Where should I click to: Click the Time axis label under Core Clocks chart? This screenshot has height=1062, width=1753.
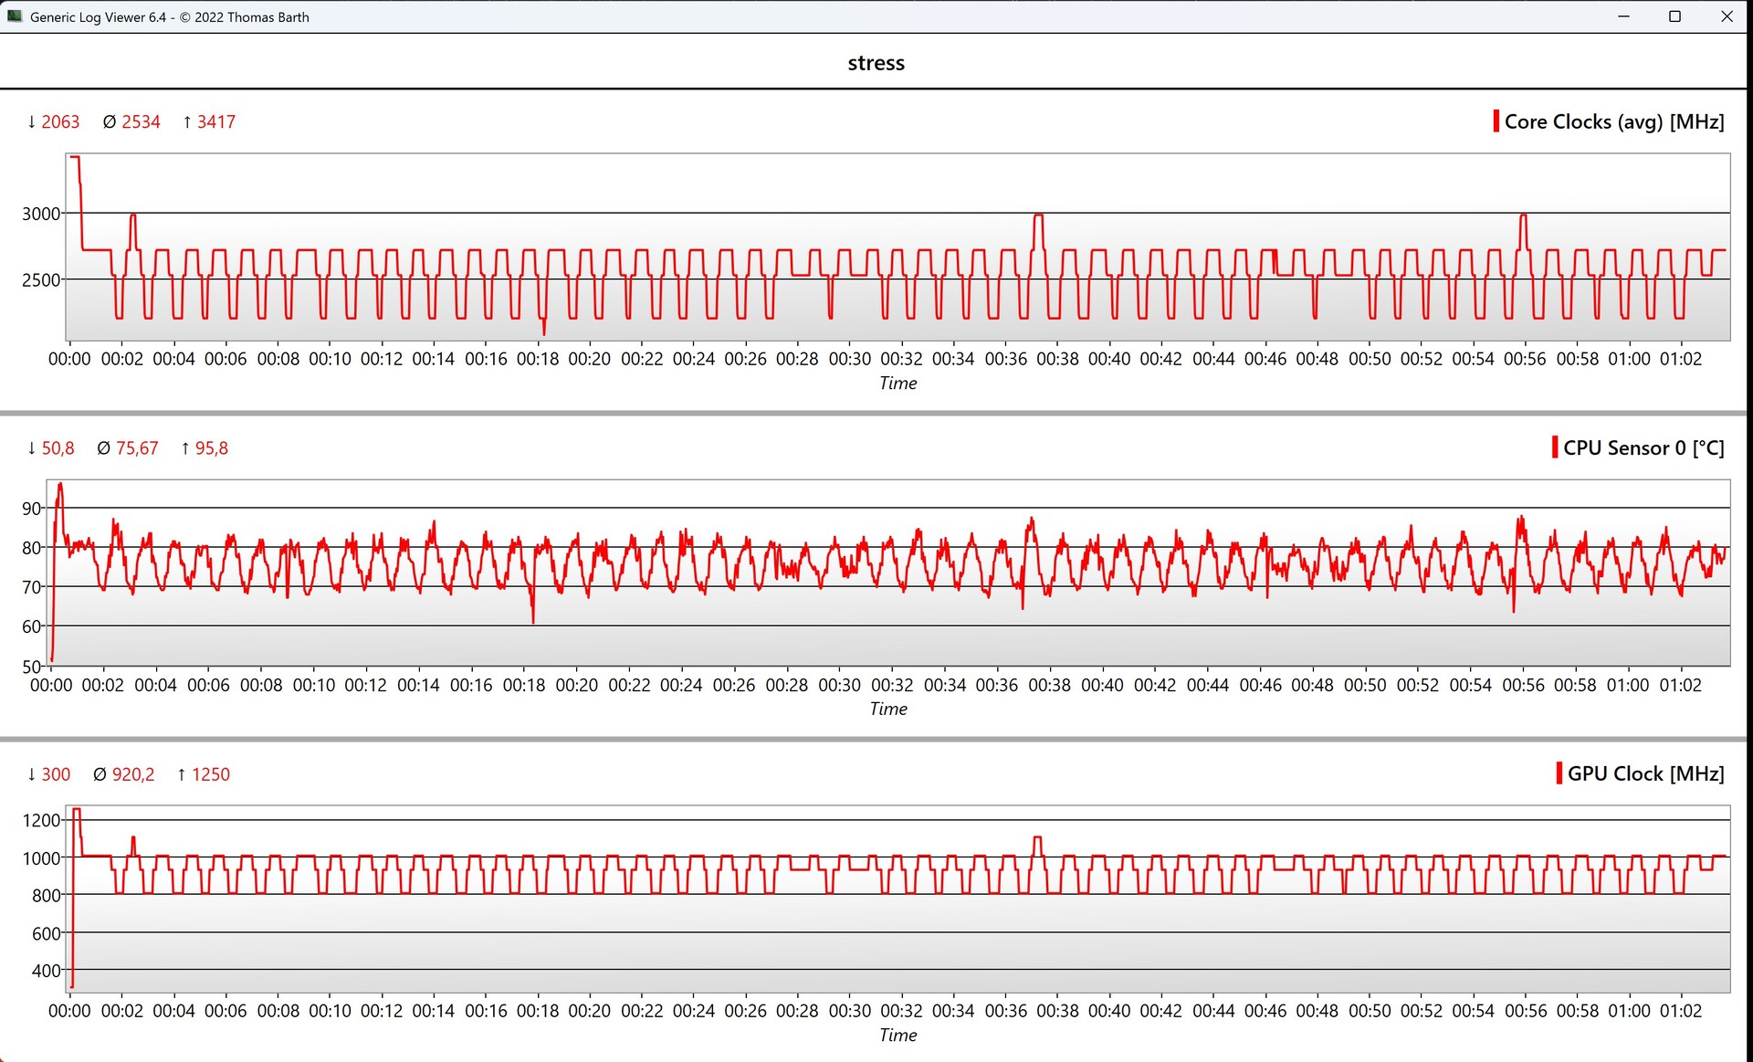pos(897,384)
